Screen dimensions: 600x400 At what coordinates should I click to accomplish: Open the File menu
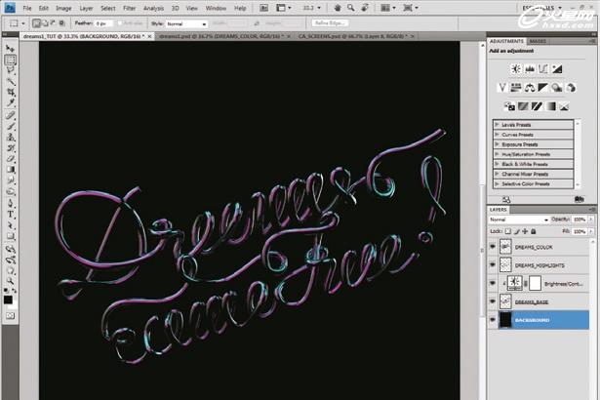[27, 8]
